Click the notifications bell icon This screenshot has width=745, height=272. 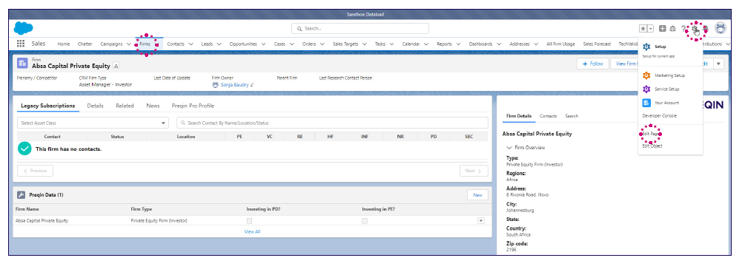coord(706,29)
